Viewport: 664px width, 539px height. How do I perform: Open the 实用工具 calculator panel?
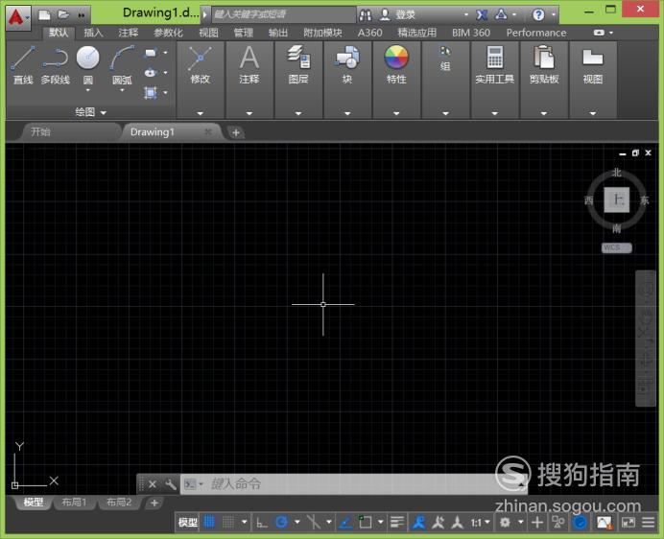(x=494, y=80)
